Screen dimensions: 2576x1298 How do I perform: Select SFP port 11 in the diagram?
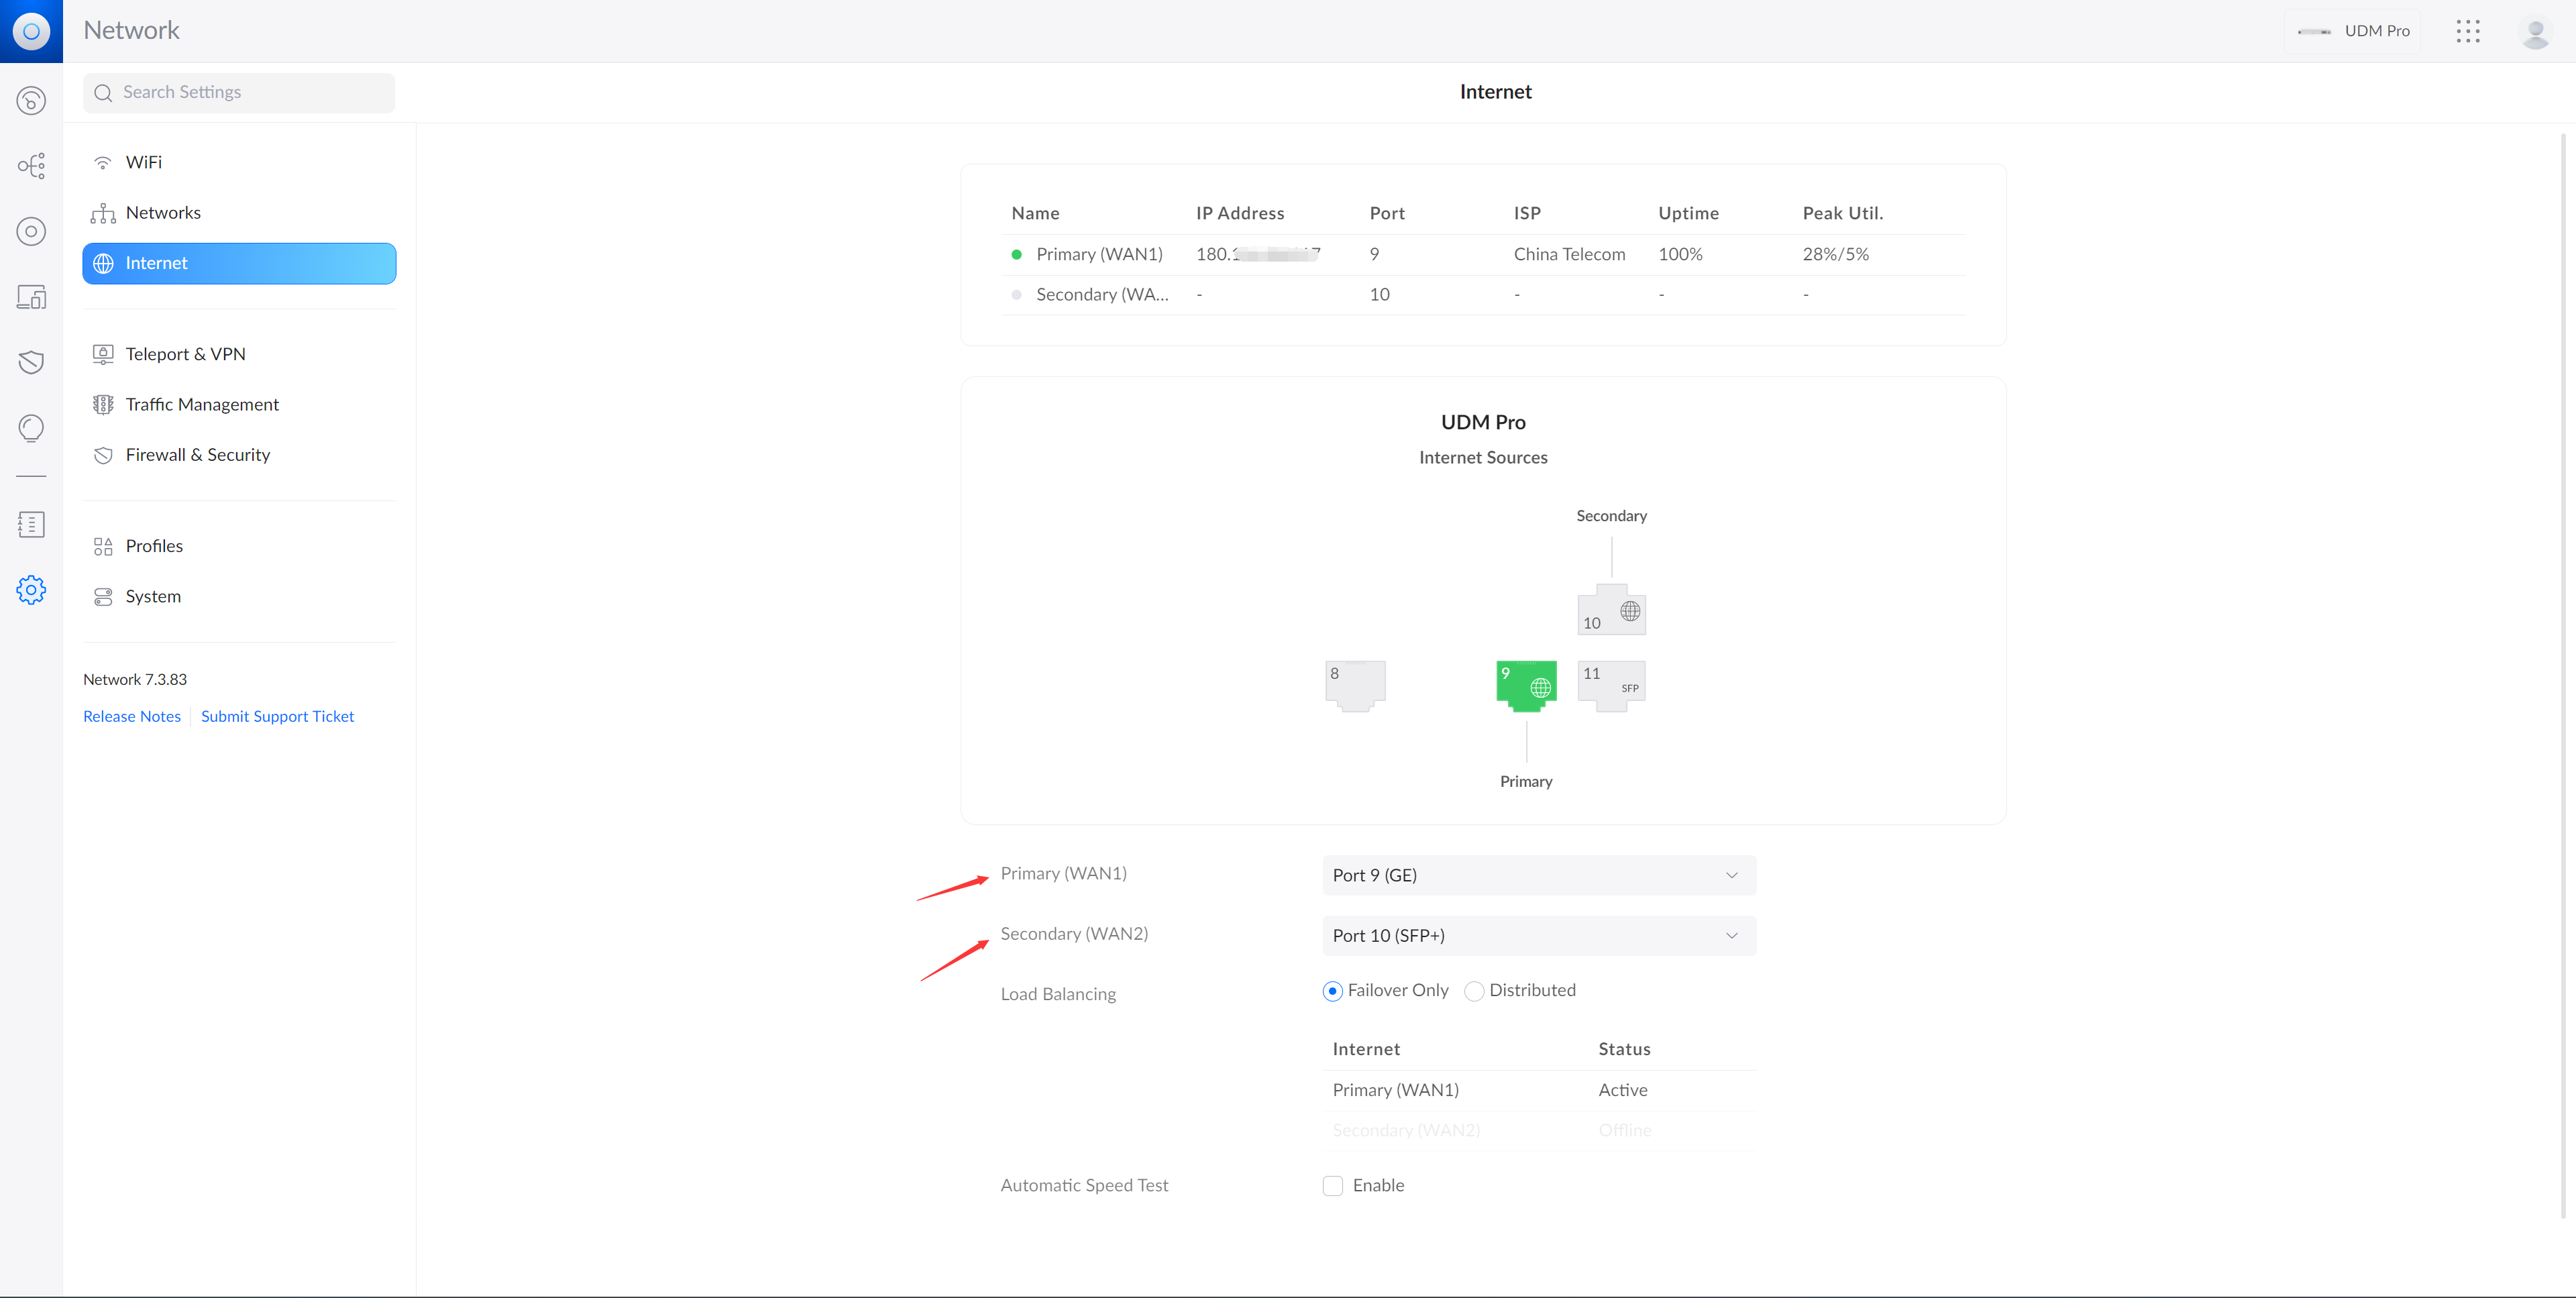pos(1611,686)
